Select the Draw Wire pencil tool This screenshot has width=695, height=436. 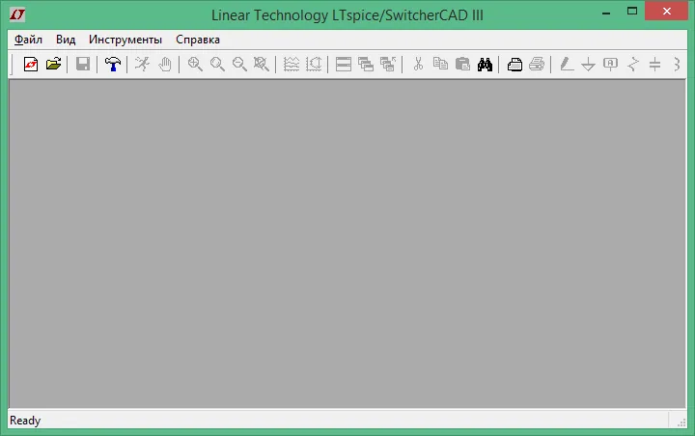[x=567, y=65]
